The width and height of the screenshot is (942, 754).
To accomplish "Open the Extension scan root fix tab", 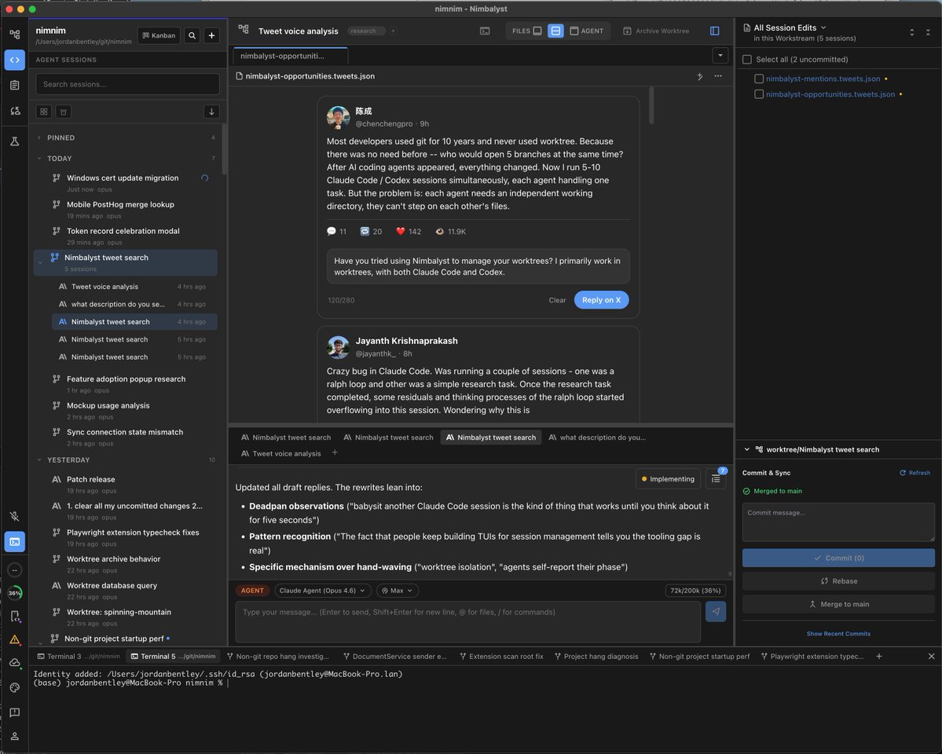I will pyautogui.click(x=501, y=656).
